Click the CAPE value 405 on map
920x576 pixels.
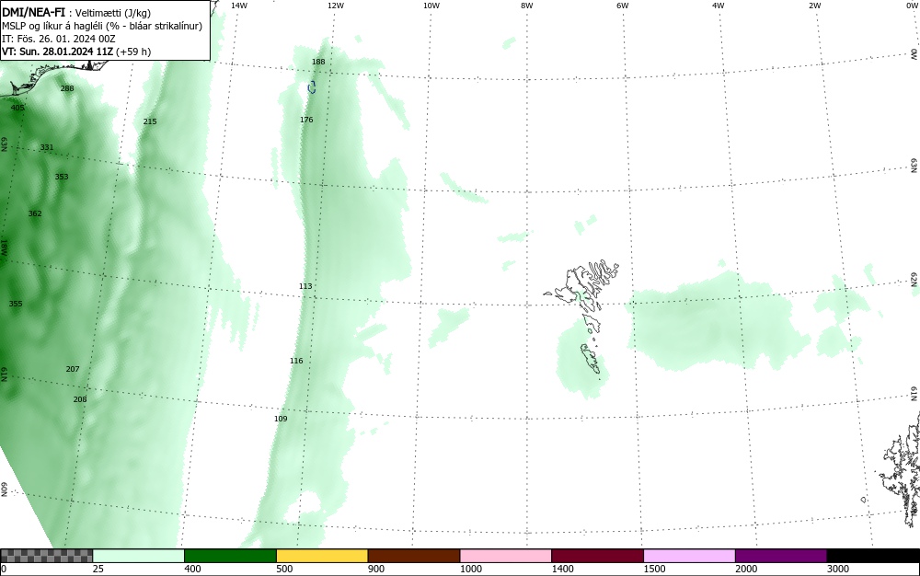click(17, 108)
